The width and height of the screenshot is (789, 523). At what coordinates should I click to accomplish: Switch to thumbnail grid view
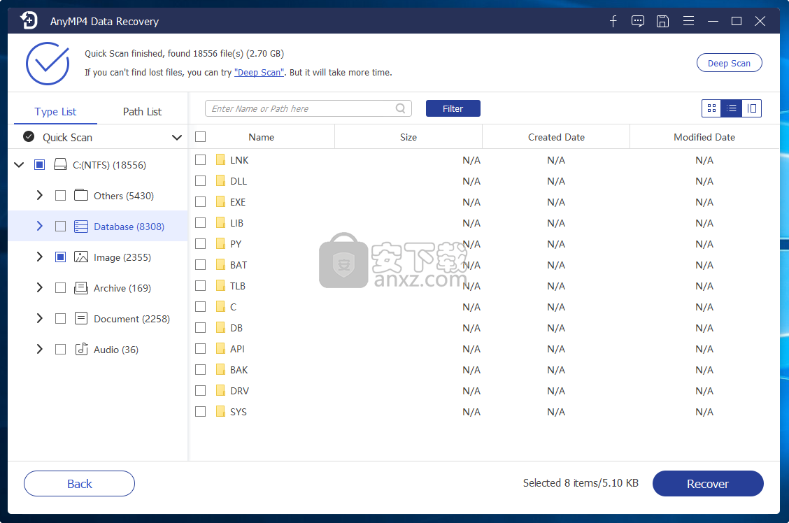[711, 108]
